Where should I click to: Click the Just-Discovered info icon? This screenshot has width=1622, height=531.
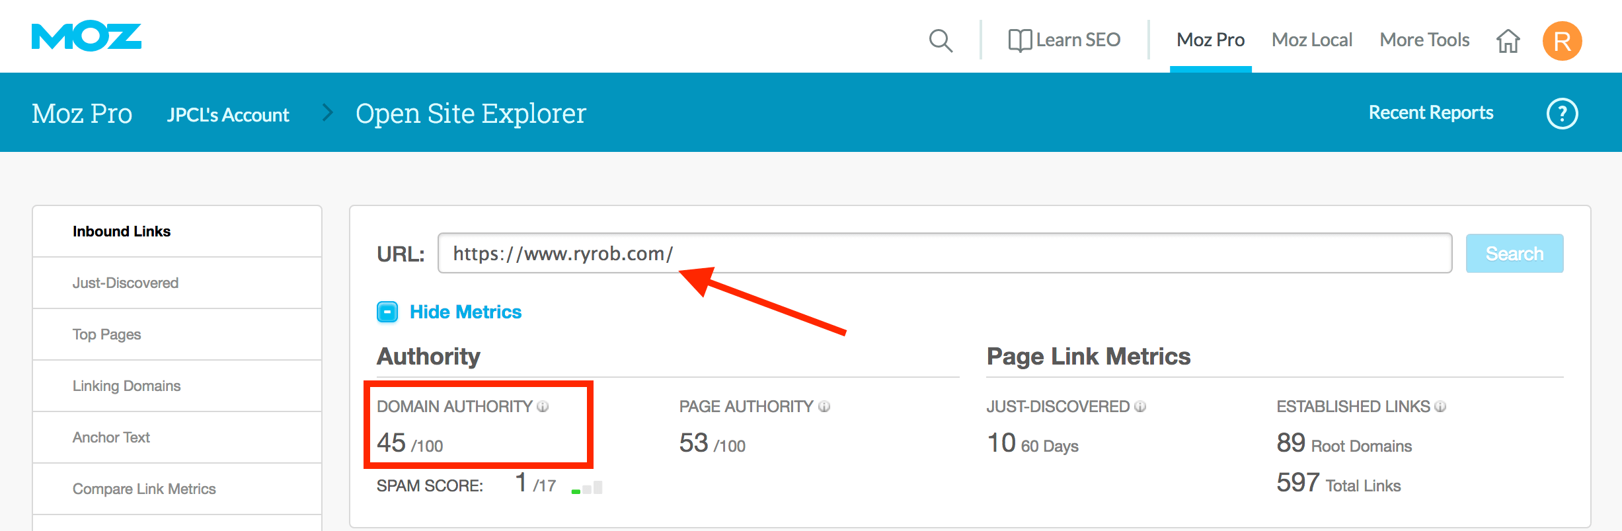[1140, 407]
